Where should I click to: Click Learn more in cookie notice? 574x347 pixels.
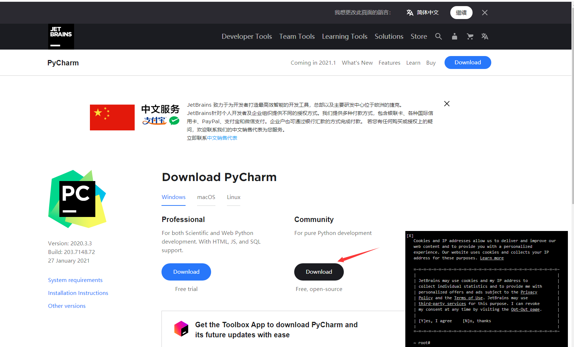pyautogui.click(x=492, y=258)
